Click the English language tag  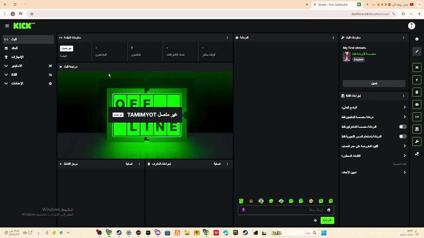(x=358, y=59)
